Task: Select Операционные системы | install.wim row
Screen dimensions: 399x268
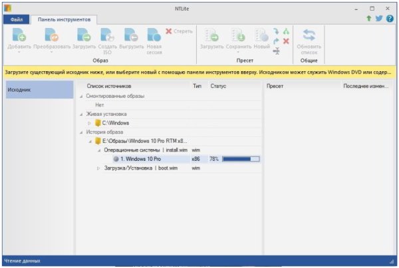Action: point(146,150)
